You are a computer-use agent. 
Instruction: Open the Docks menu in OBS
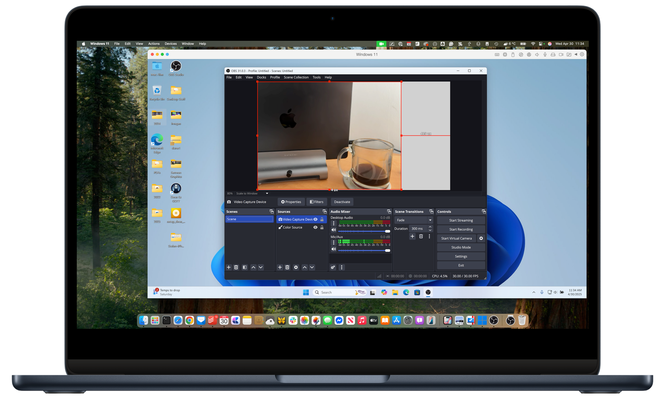[261, 77]
